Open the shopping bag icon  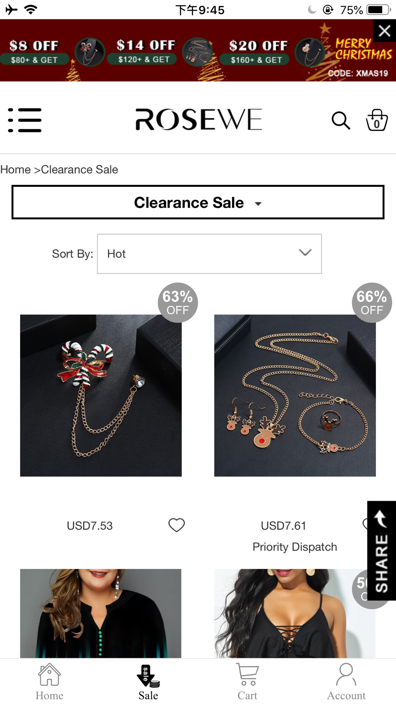point(377,120)
